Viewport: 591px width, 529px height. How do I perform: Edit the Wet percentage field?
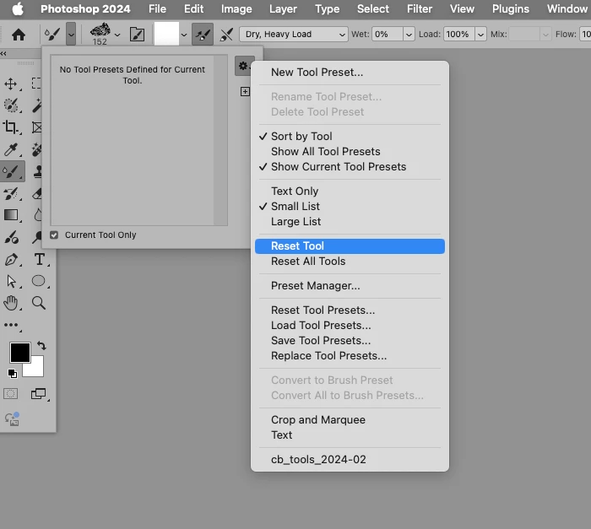click(387, 35)
